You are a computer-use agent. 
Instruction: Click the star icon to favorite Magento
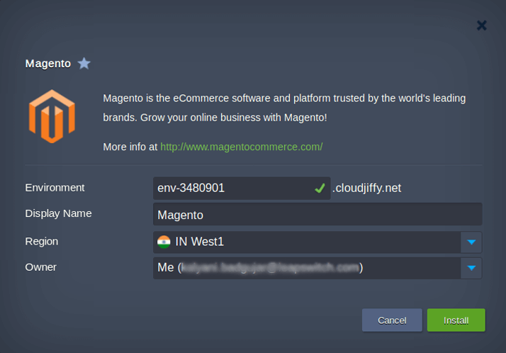(84, 64)
